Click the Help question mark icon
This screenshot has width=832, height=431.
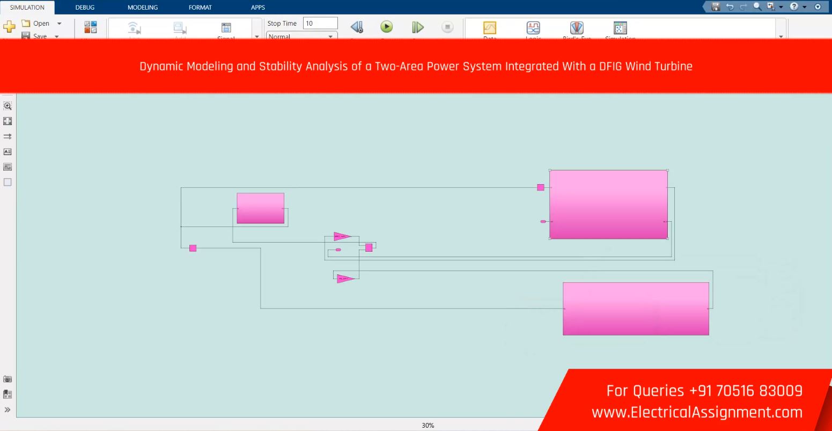coord(794,6)
